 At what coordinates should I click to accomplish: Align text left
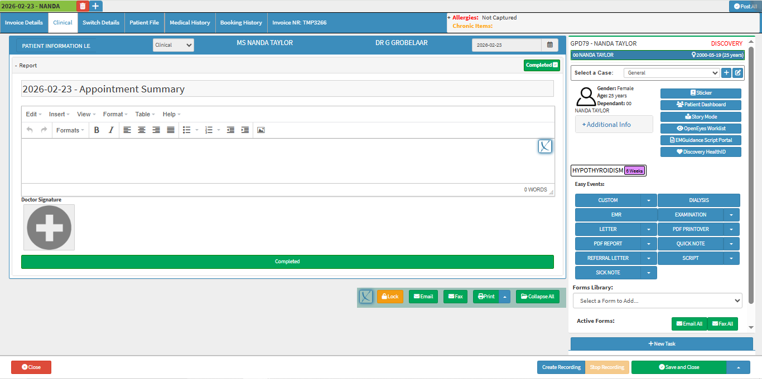[x=127, y=130]
